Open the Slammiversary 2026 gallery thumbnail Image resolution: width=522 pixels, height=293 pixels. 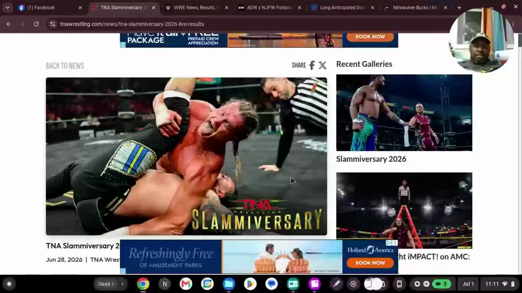404,113
